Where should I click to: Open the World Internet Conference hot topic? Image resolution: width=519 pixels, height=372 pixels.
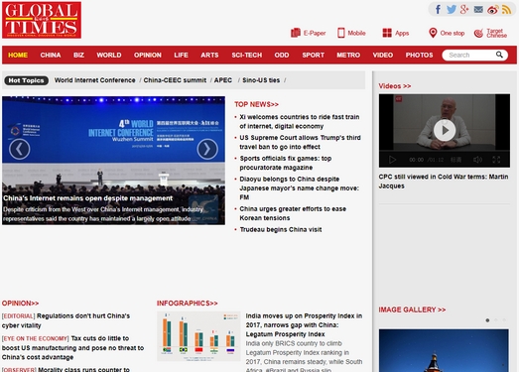point(95,80)
